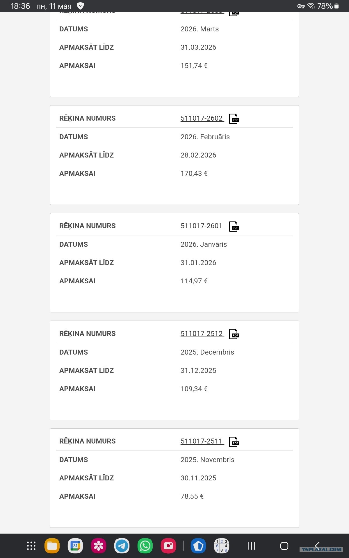The width and height of the screenshot is (349, 558).
Task: Open the red camera app icon
Action: coord(168,546)
